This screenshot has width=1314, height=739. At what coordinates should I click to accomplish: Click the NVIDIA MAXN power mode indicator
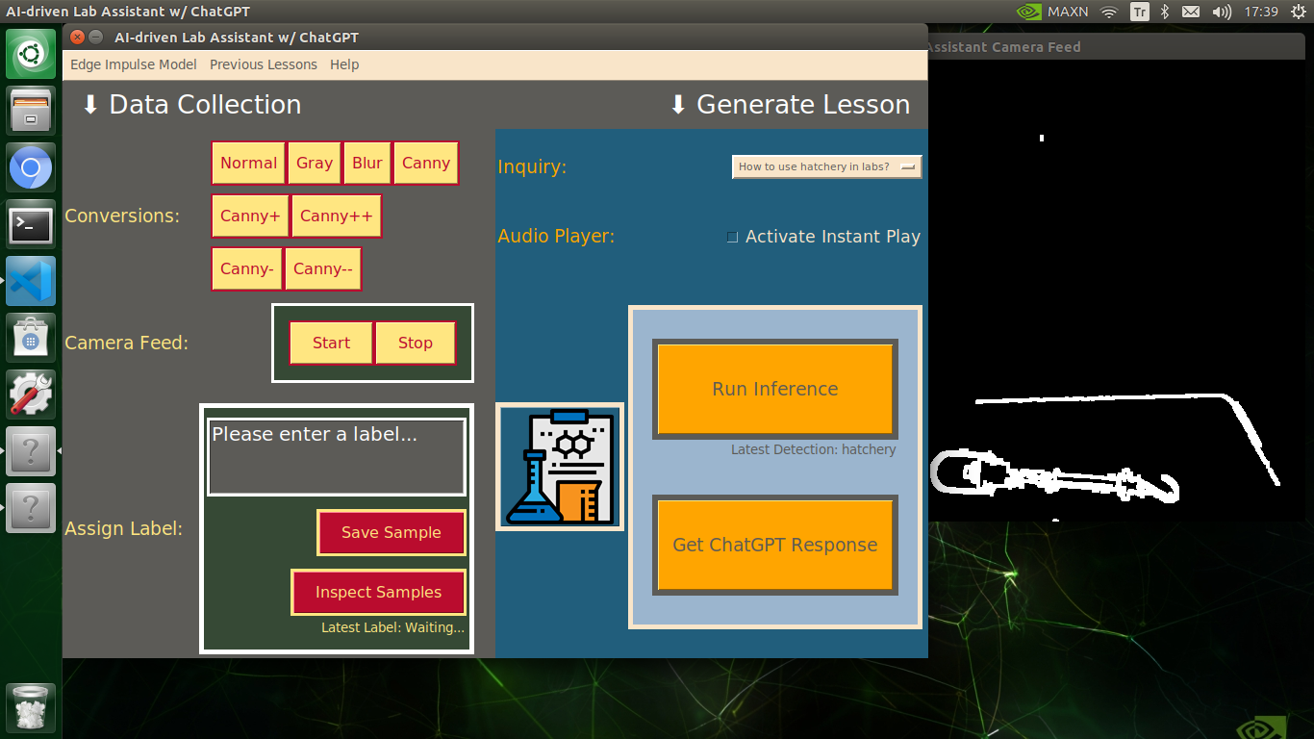pos(1052,12)
